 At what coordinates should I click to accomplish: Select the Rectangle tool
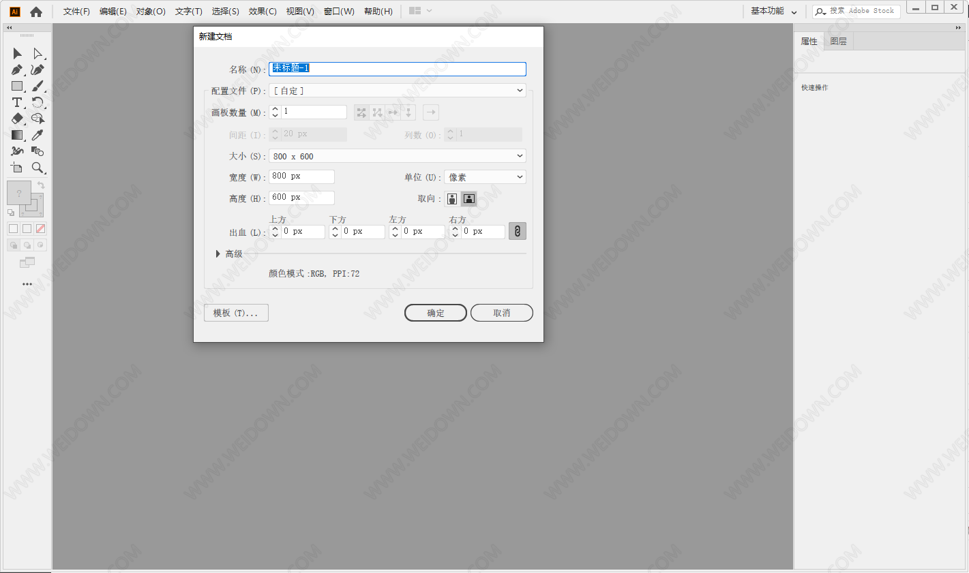(17, 86)
